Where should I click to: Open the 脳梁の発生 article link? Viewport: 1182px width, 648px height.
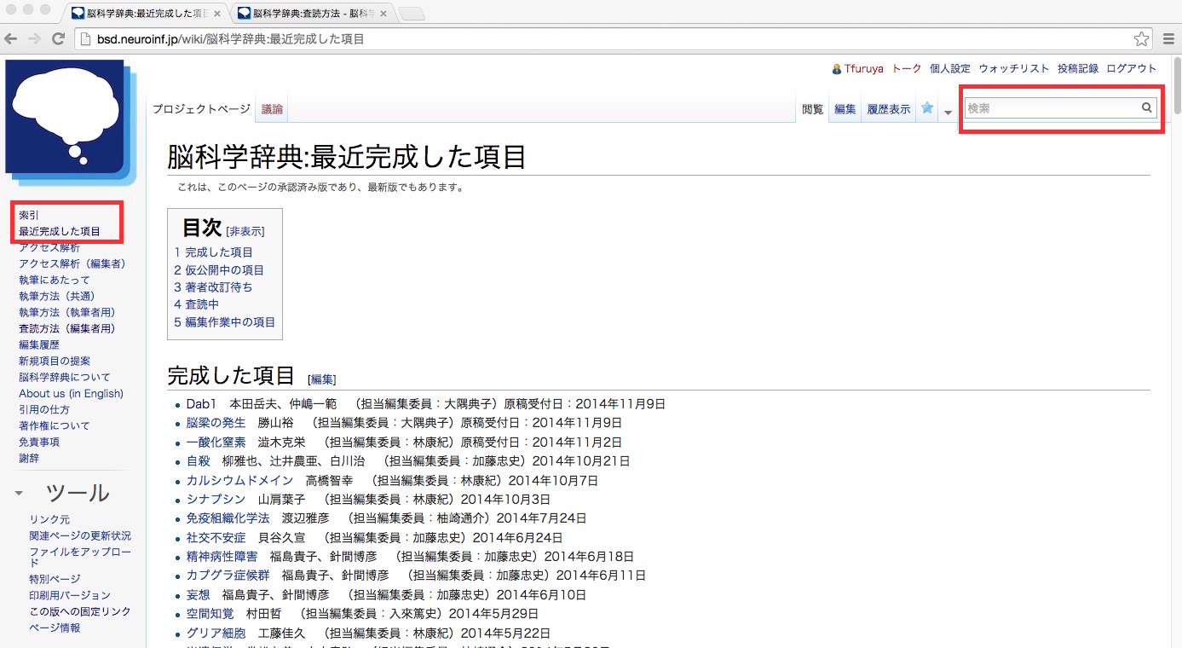tap(216, 423)
